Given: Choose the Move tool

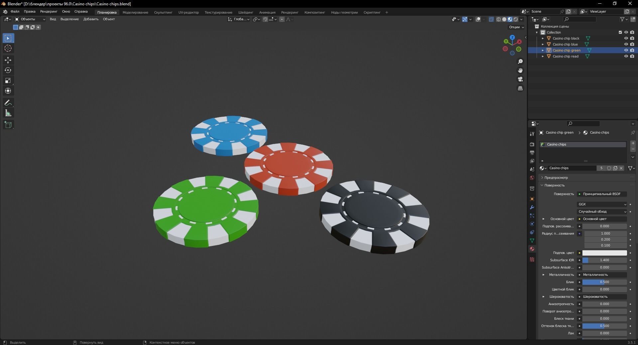Looking at the screenshot, I should coord(8,60).
